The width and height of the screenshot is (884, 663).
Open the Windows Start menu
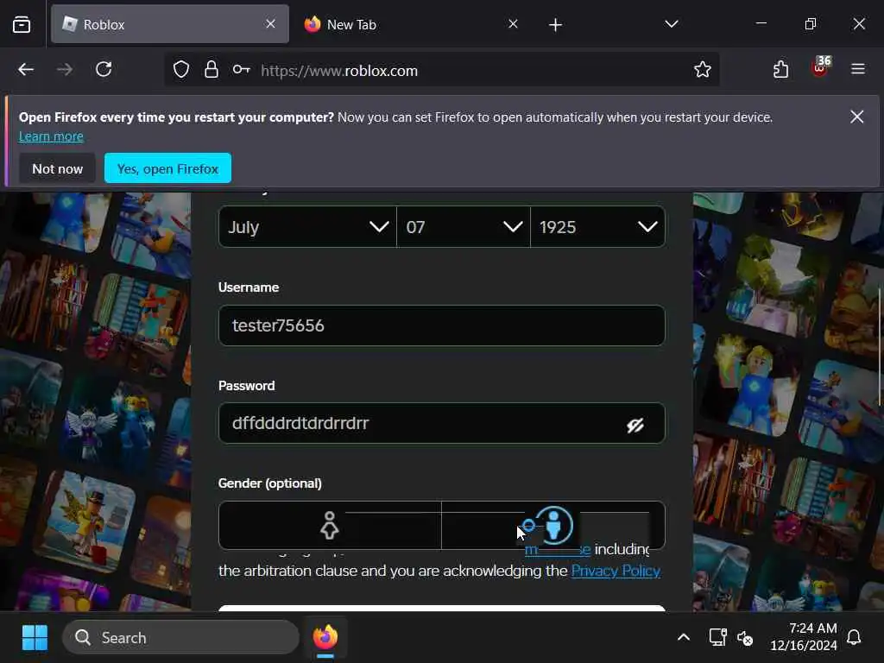[35, 638]
